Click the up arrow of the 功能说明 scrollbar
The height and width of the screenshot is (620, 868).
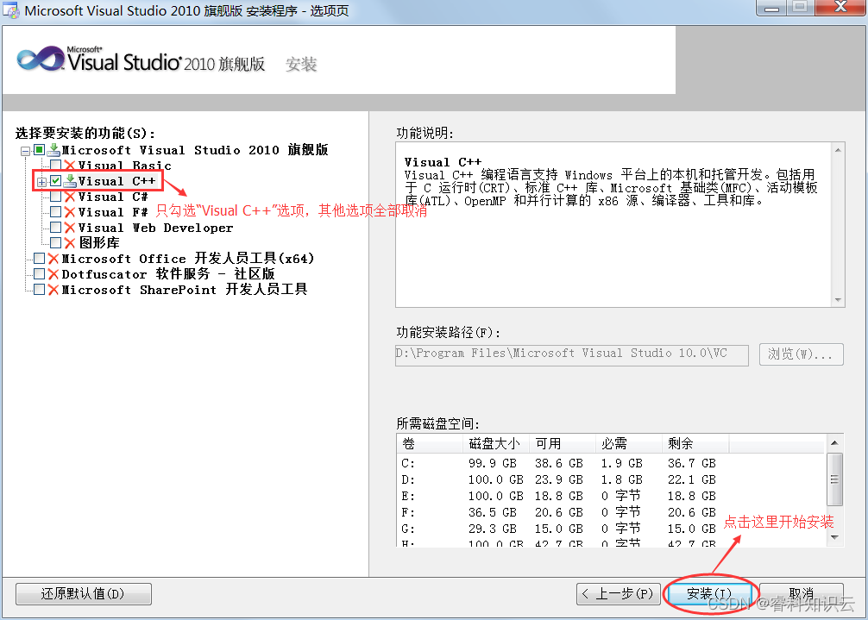coord(838,150)
